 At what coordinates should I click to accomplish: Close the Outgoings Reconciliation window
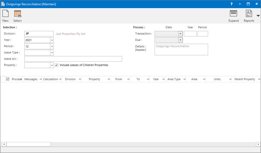(257, 4)
